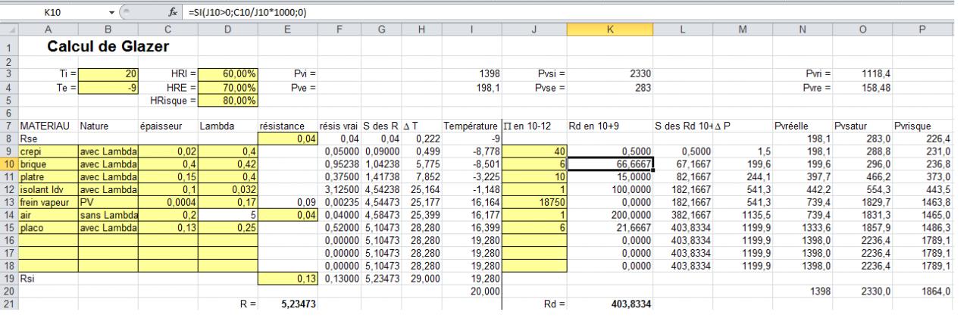Click the 2330,0 Pvsatur value in row 20

[x=862, y=290]
